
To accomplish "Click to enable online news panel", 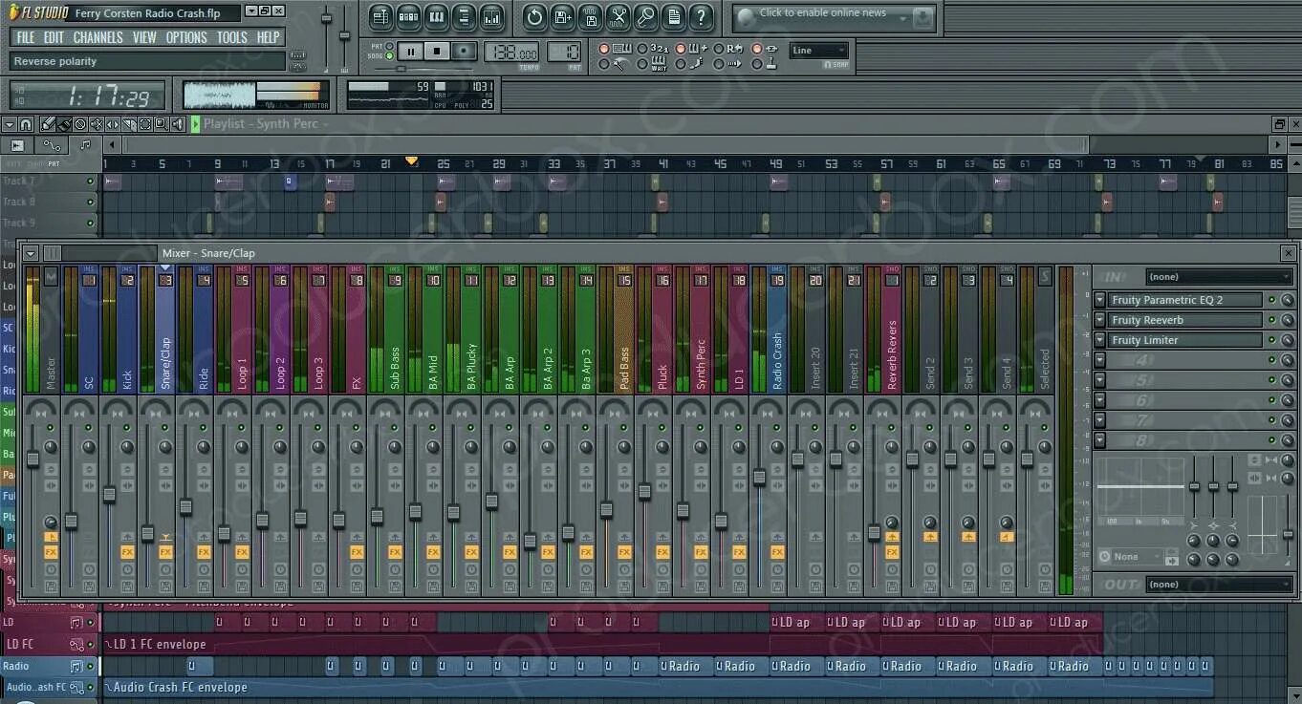I will pyautogui.click(x=834, y=17).
